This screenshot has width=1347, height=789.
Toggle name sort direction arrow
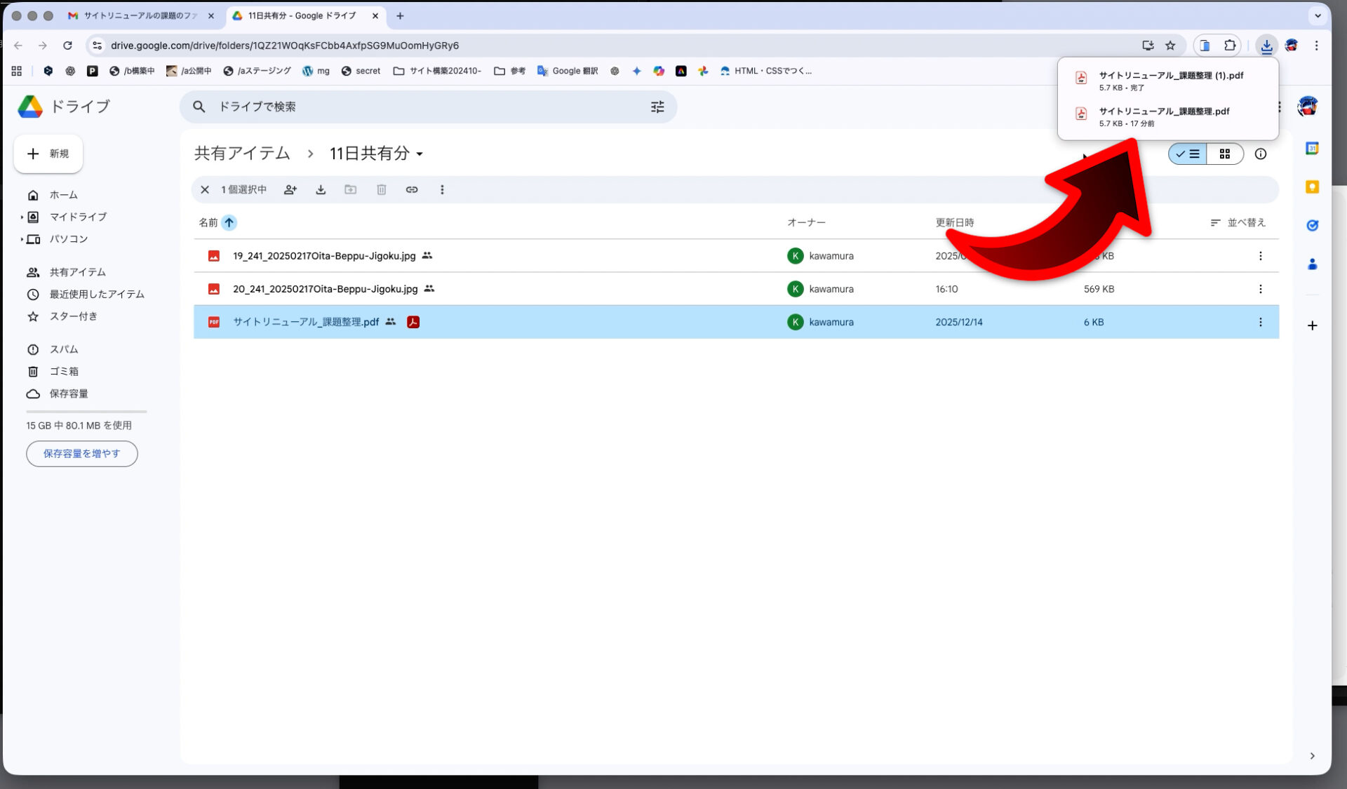click(x=229, y=222)
